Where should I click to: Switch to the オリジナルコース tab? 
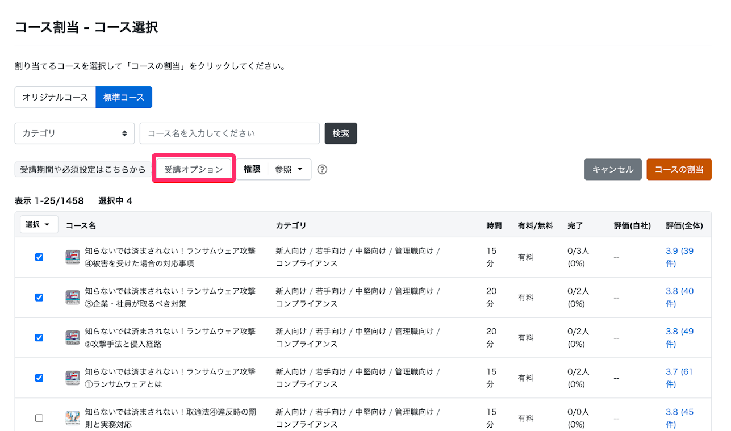click(x=55, y=97)
